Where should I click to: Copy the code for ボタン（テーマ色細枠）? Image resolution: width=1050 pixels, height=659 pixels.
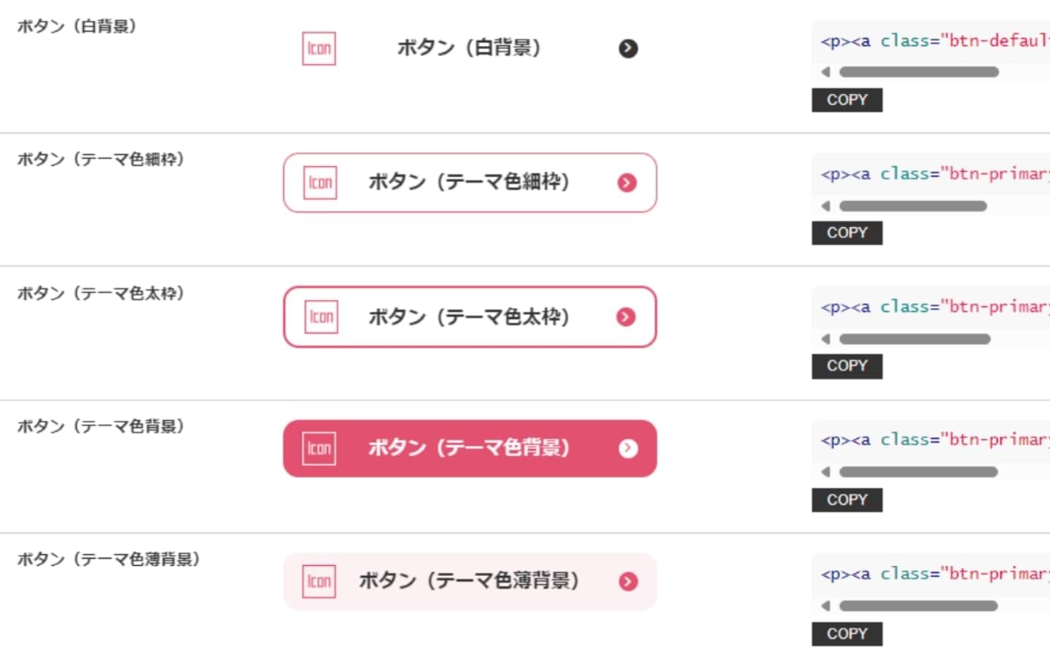[x=847, y=233]
